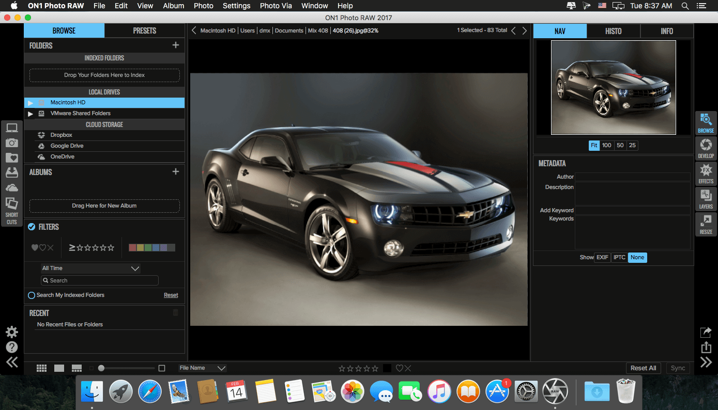Set navigator zoom to 50
Screen dimensions: 718x410
620,146
